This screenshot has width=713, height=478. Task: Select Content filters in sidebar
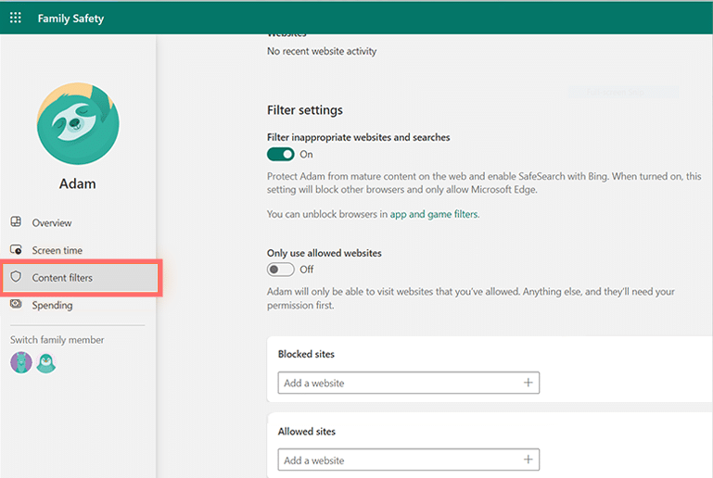(x=81, y=278)
